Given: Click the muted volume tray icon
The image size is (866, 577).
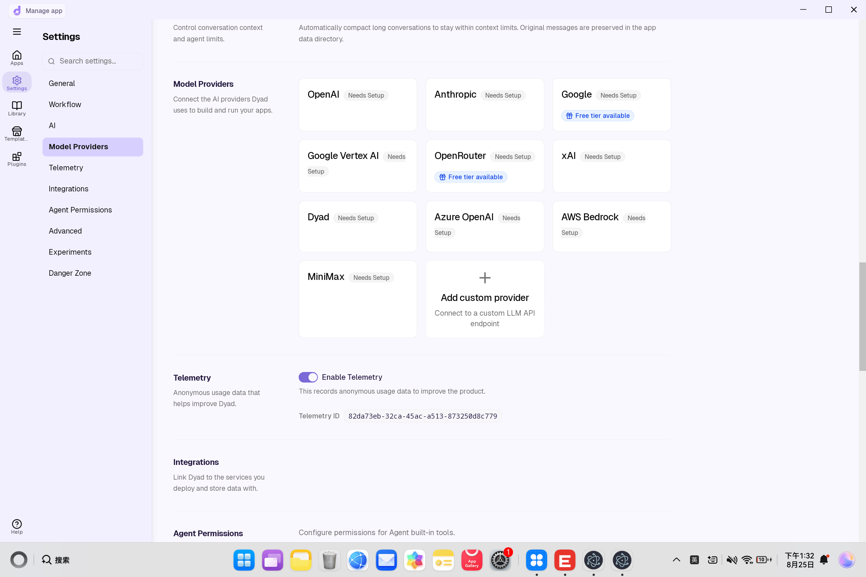Looking at the screenshot, I should point(732,560).
